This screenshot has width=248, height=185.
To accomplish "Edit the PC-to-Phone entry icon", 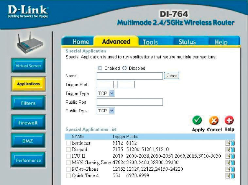I will (x=228, y=169).
